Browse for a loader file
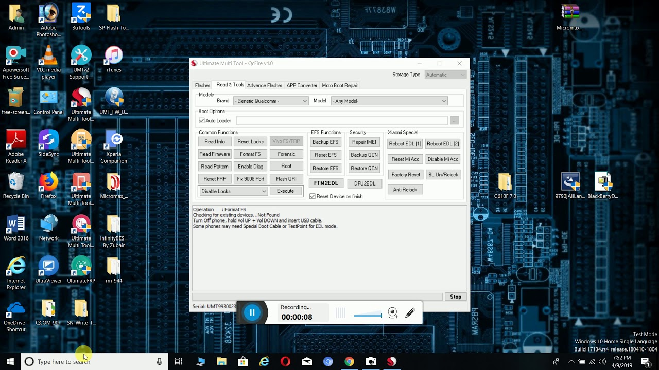 coord(455,121)
